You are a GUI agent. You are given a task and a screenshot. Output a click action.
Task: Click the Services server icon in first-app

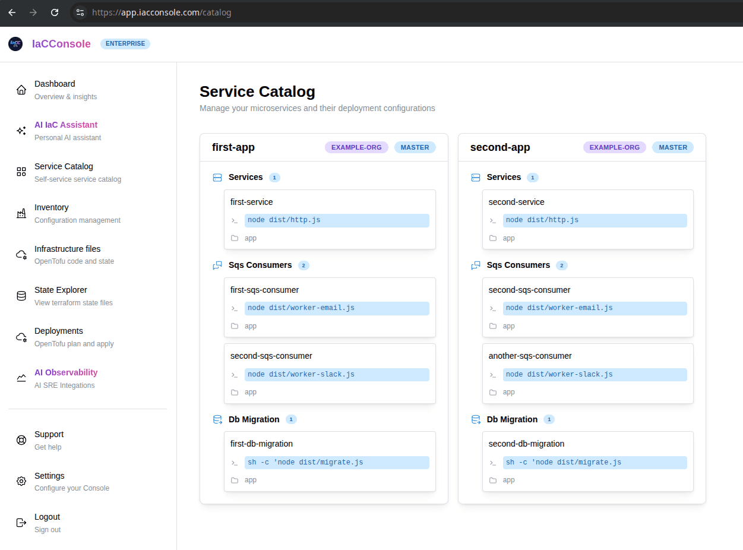(x=217, y=178)
